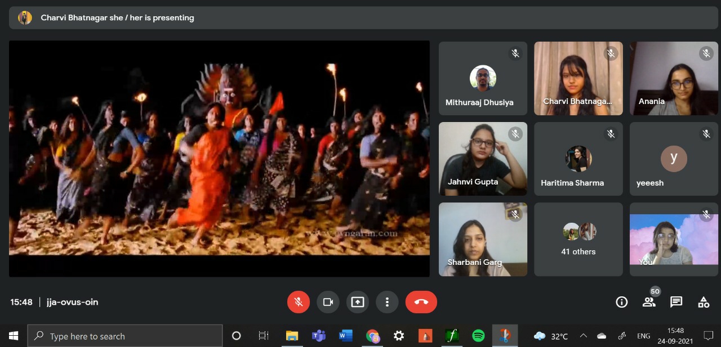
Task: Expand the 41 others participant tile
Action: point(578,240)
